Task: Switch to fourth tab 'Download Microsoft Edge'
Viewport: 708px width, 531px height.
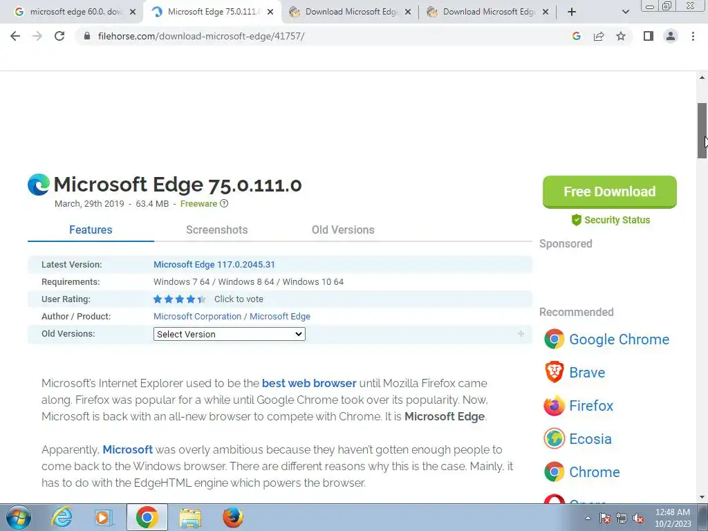Action: (488, 12)
